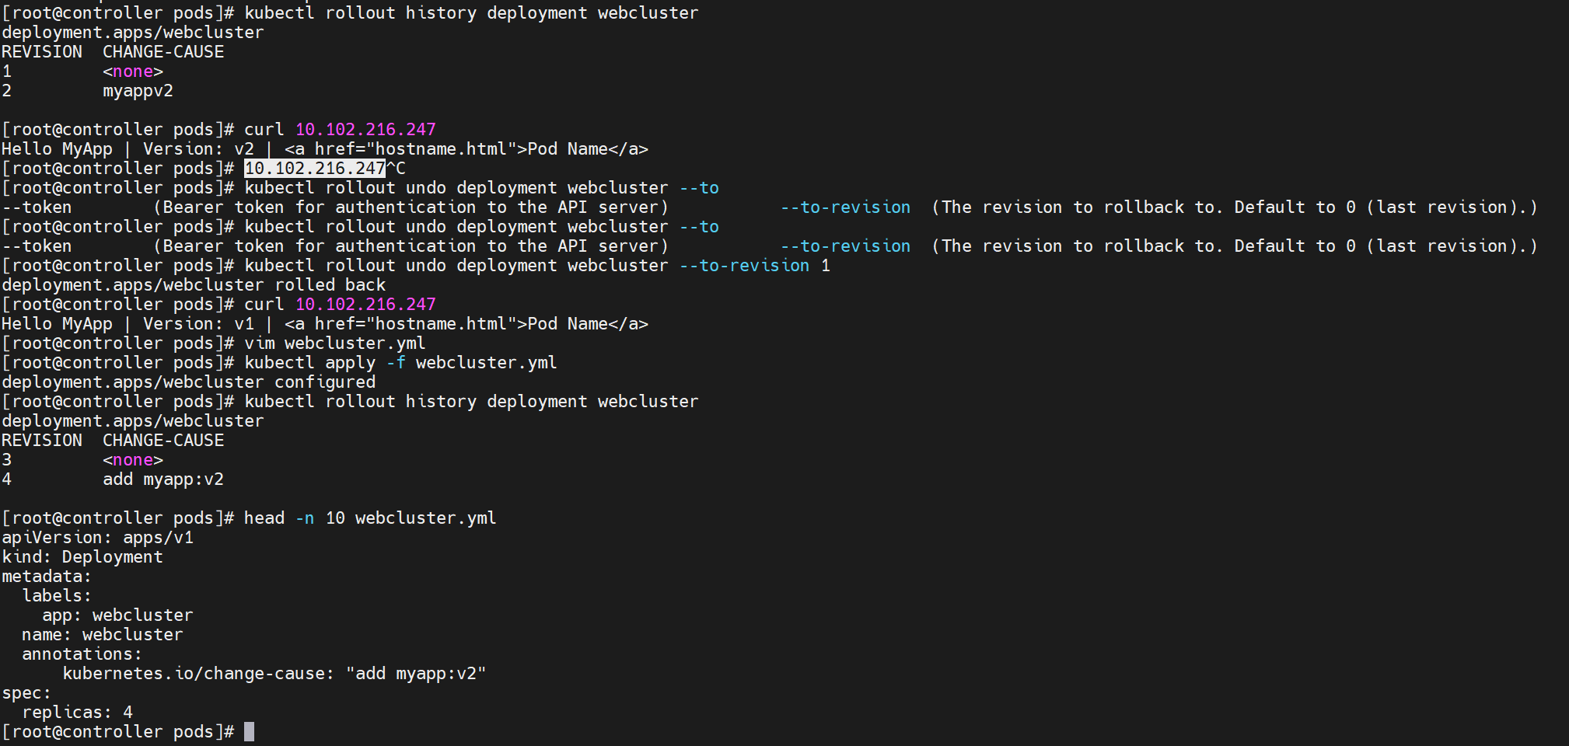Click the 'metadata:' line
This screenshot has width=1569, height=746.
point(47,577)
